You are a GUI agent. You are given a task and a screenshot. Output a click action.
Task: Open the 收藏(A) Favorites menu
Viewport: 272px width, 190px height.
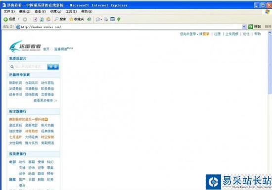(x=55, y=11)
